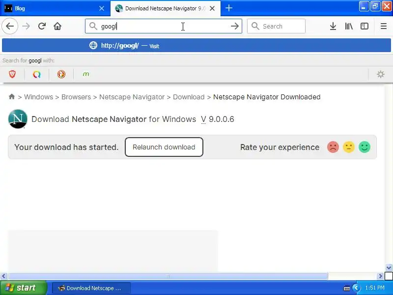The height and width of the screenshot is (295, 393).
Task: Click the vertical scroll down arrow
Action: pos(389,267)
